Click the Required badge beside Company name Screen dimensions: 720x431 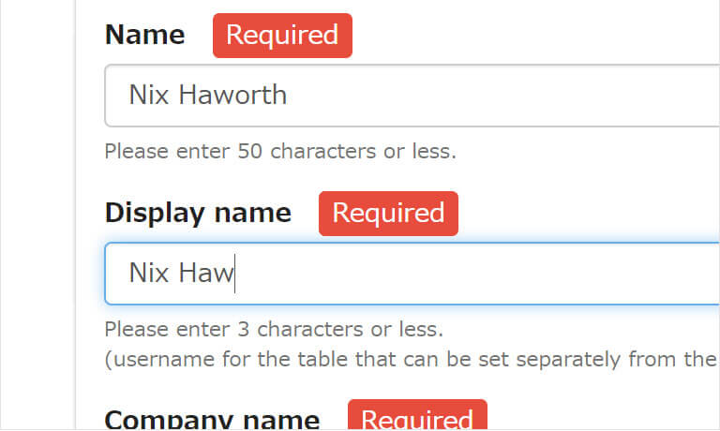click(417, 419)
